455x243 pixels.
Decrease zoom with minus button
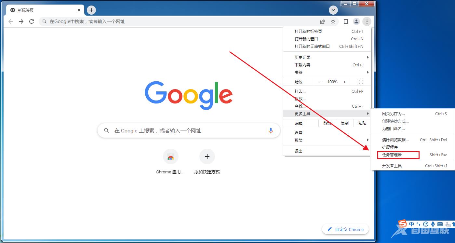320,82
